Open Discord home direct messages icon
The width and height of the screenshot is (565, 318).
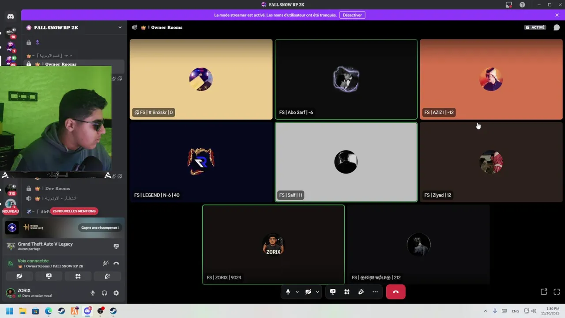pos(11,16)
